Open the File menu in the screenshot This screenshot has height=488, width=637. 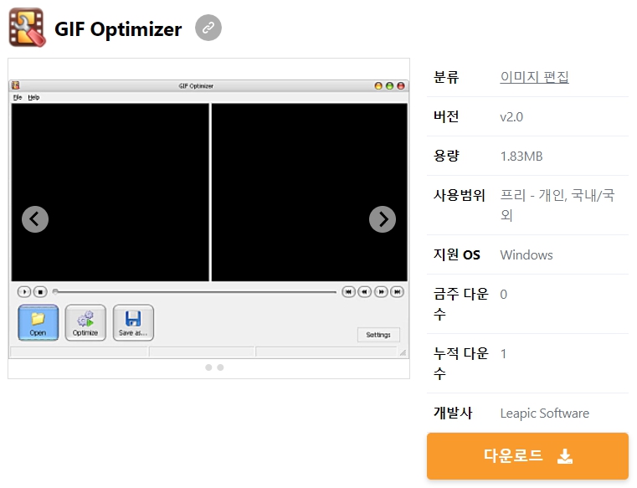pyautogui.click(x=18, y=97)
